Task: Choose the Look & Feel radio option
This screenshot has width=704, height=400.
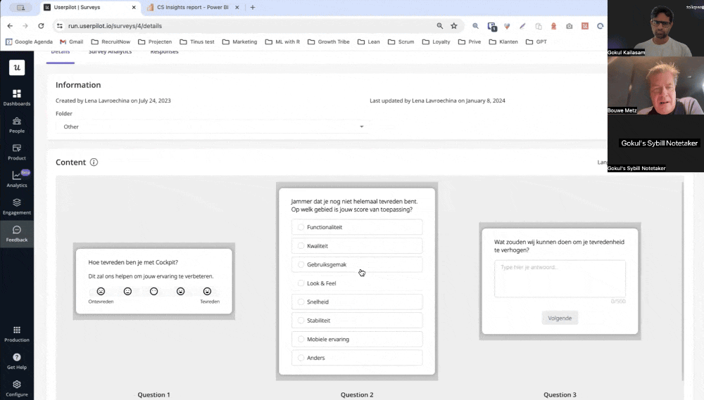Action: point(301,283)
